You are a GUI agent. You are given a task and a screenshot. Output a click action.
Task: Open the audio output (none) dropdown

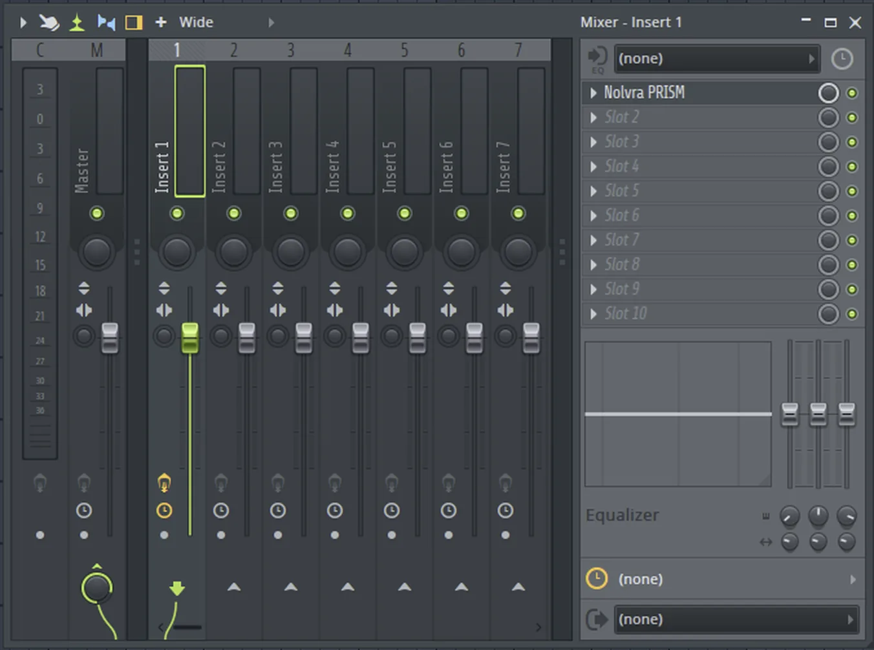click(736, 619)
